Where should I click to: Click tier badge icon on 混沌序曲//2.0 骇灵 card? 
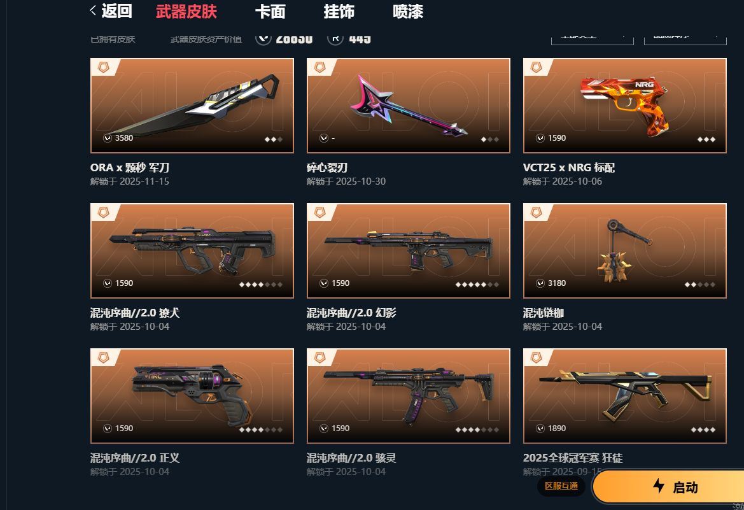tap(319, 357)
